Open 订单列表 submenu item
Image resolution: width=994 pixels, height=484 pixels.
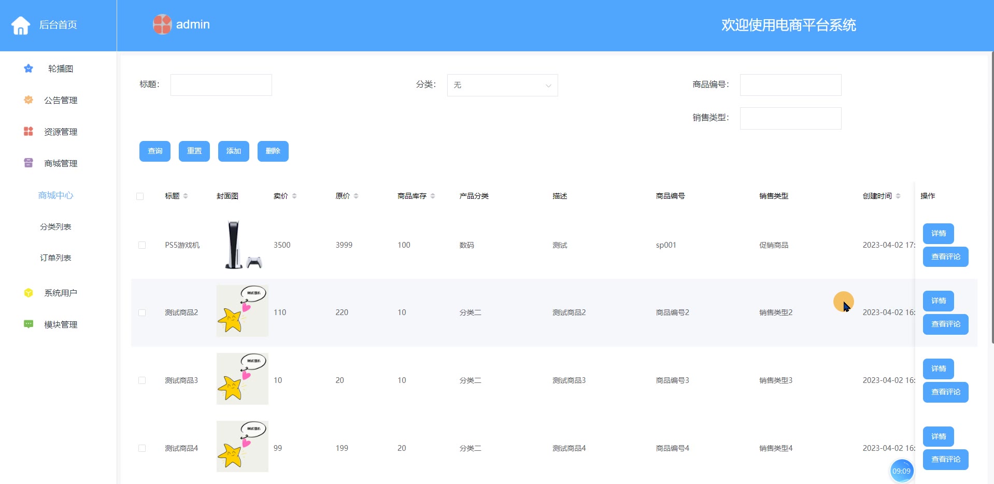[x=55, y=258]
